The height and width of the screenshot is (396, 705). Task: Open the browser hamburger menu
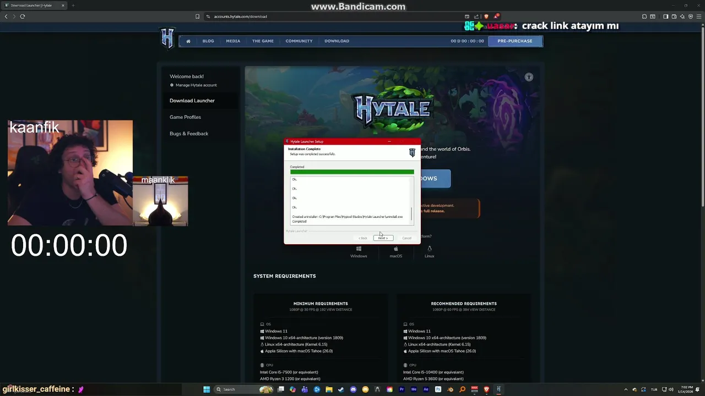pyautogui.click(x=699, y=16)
